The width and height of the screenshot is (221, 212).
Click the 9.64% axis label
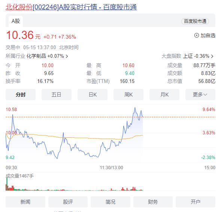209,110
